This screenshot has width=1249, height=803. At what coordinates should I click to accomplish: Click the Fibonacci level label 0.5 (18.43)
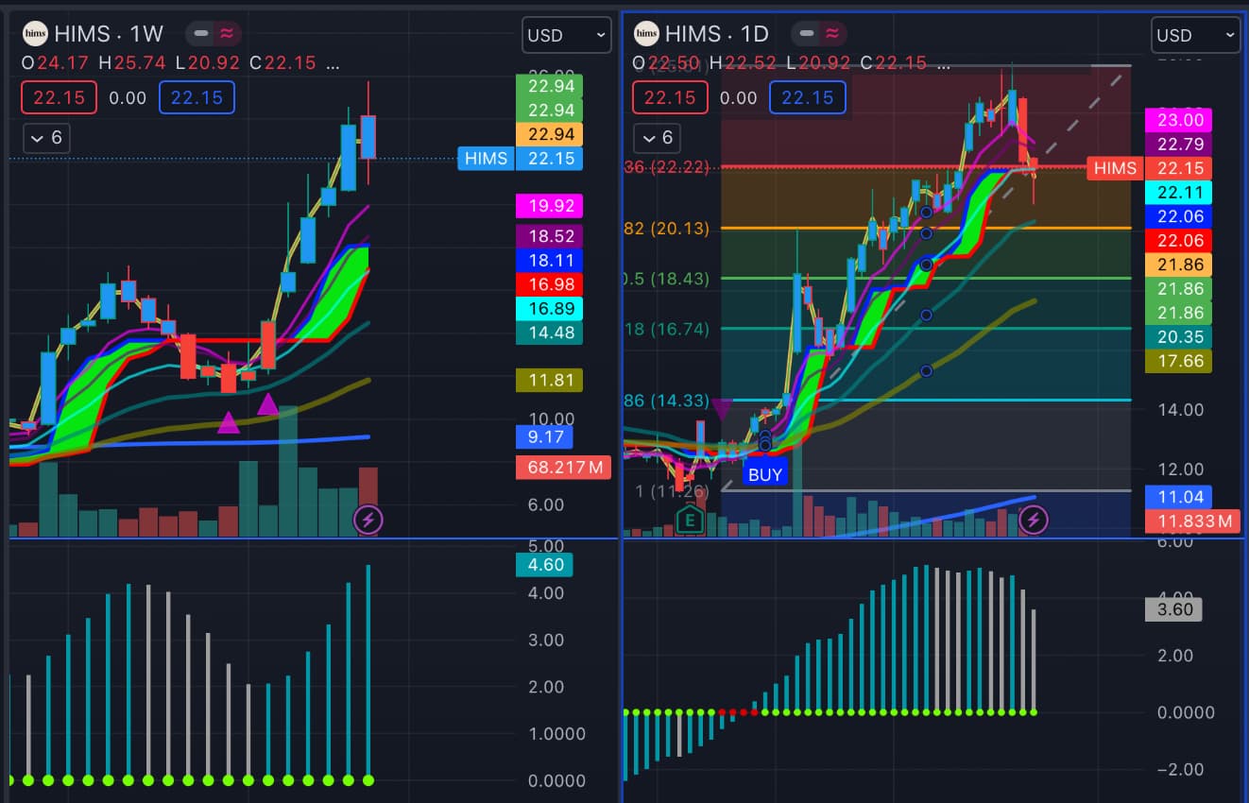coord(666,278)
